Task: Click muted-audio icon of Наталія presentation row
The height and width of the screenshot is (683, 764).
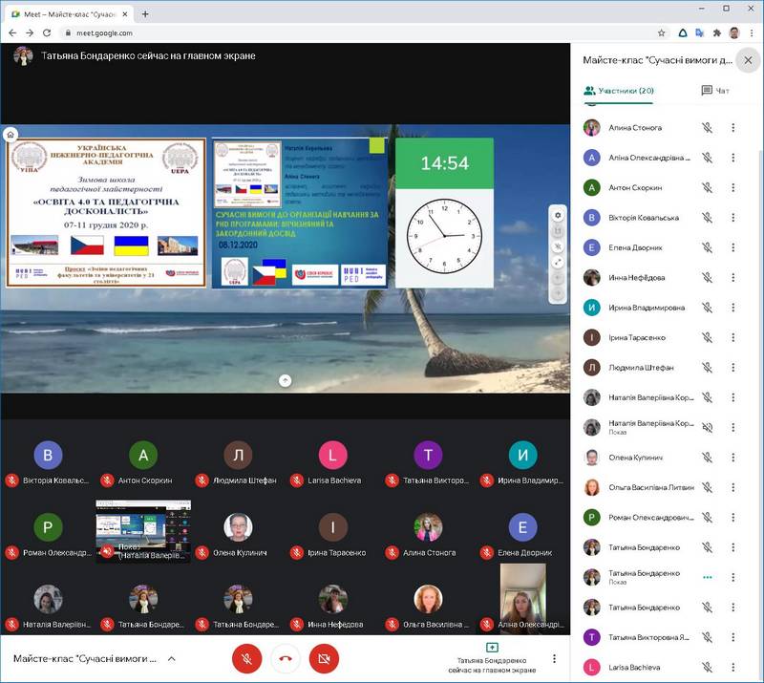Action: [x=707, y=428]
